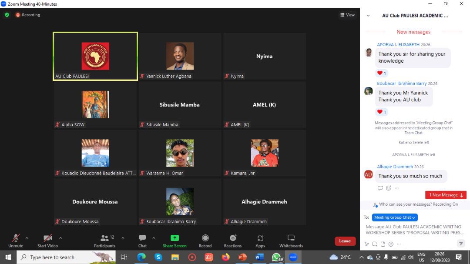Viewport: 470px width, 264px height.
Task: Click the Windows taskbar search box
Action: [x=66, y=257]
